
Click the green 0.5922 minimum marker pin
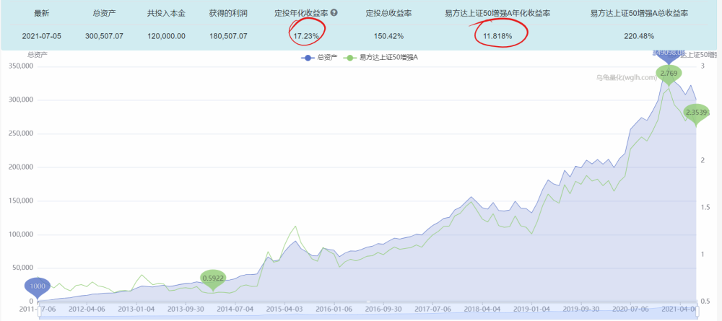coord(213,280)
